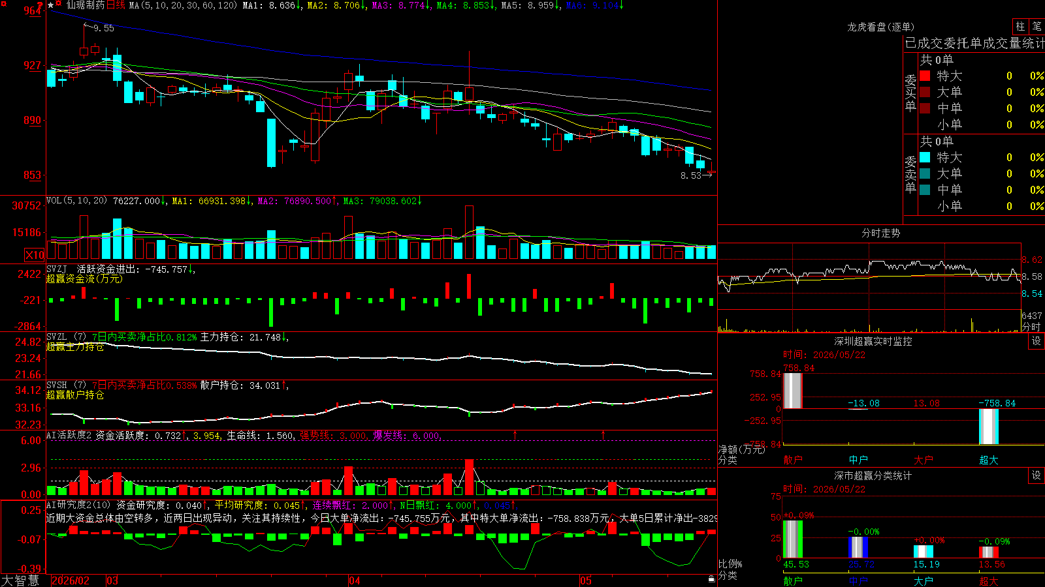Click the 8.53 low price annotation
Screen dimensions: 1045x587
(x=690, y=175)
